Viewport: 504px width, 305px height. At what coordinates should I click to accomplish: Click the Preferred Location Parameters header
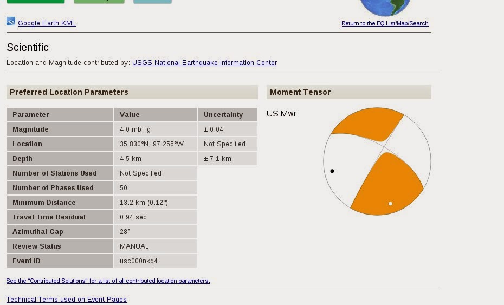pyautogui.click(x=132, y=92)
